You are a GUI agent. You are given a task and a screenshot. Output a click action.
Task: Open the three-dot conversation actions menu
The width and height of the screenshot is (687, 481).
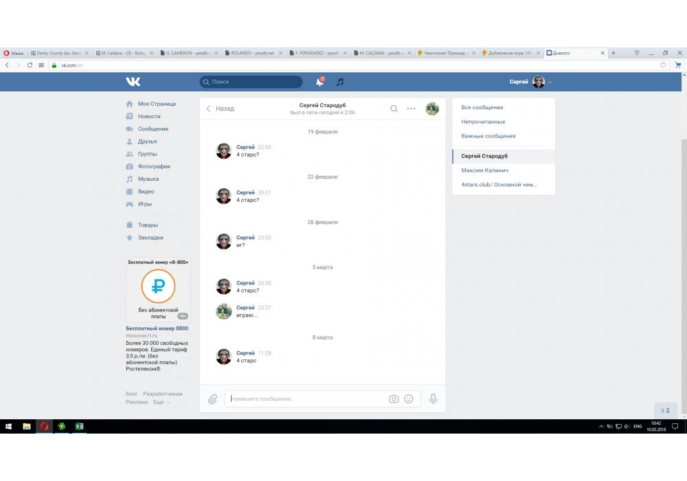coord(411,109)
